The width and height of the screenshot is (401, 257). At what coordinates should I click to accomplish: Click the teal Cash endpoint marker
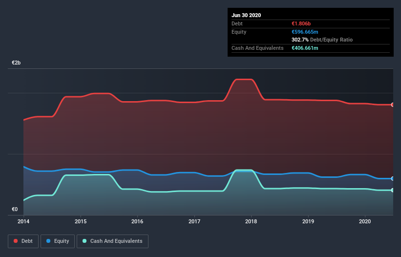tap(393, 190)
